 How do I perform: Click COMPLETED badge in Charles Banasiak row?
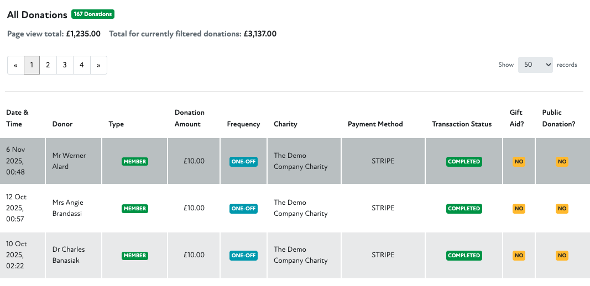tap(464, 256)
